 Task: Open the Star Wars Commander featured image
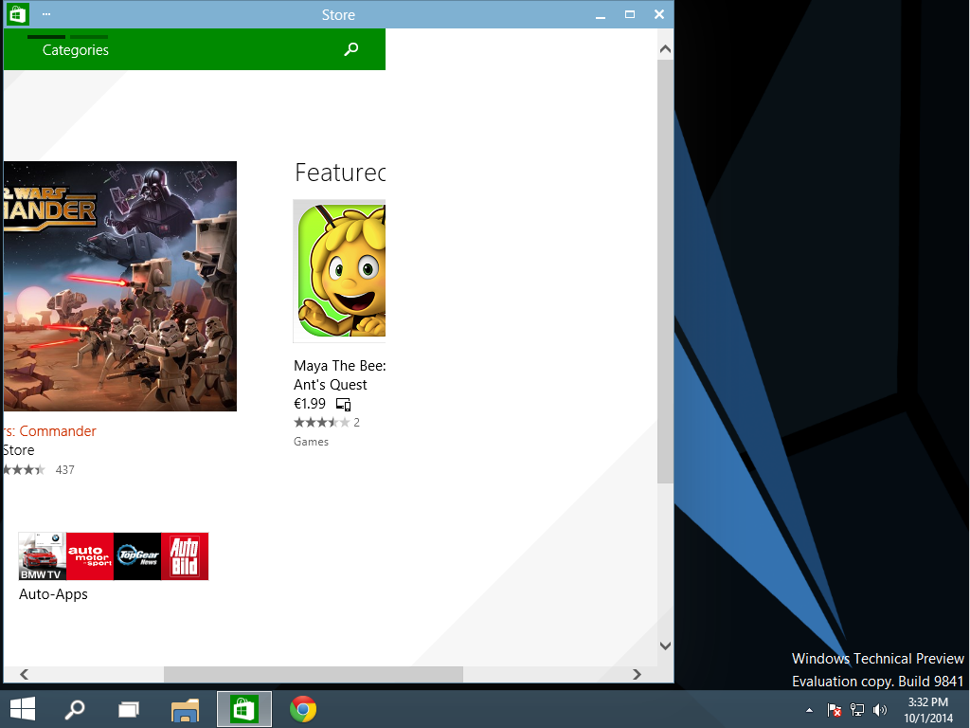tap(120, 286)
